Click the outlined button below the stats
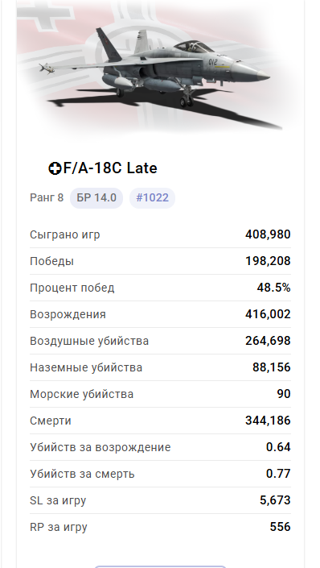 pyautogui.click(x=160, y=566)
